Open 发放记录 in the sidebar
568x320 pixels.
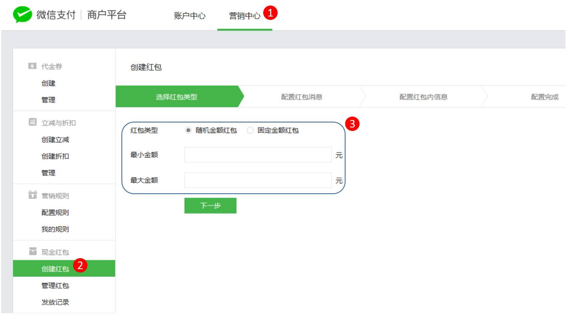click(x=55, y=302)
